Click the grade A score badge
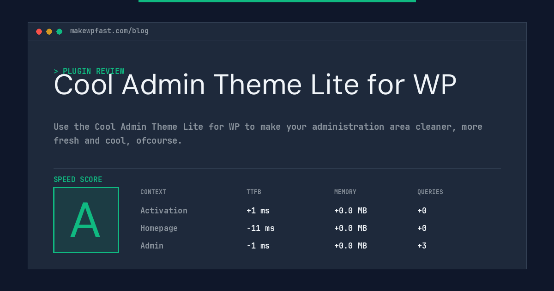This screenshot has height=291, width=554. (x=86, y=220)
